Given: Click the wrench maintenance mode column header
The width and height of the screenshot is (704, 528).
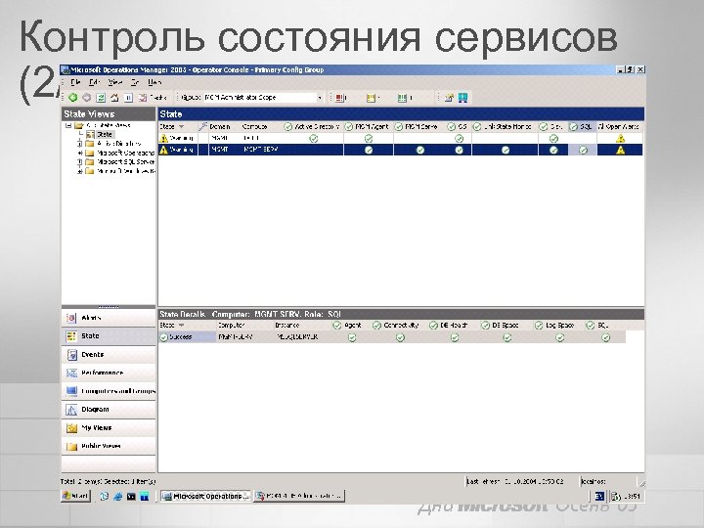Looking at the screenshot, I should pyautogui.click(x=203, y=126).
